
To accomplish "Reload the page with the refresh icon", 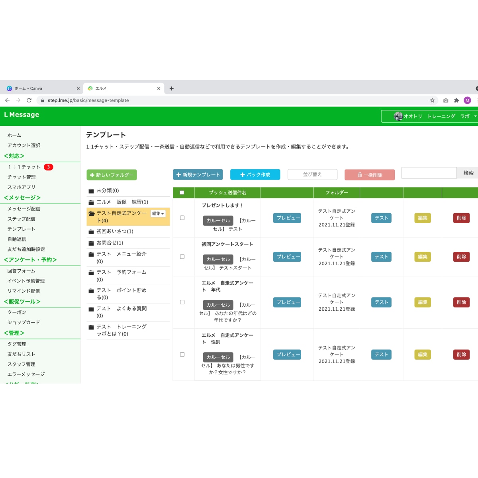I will 29,100.
